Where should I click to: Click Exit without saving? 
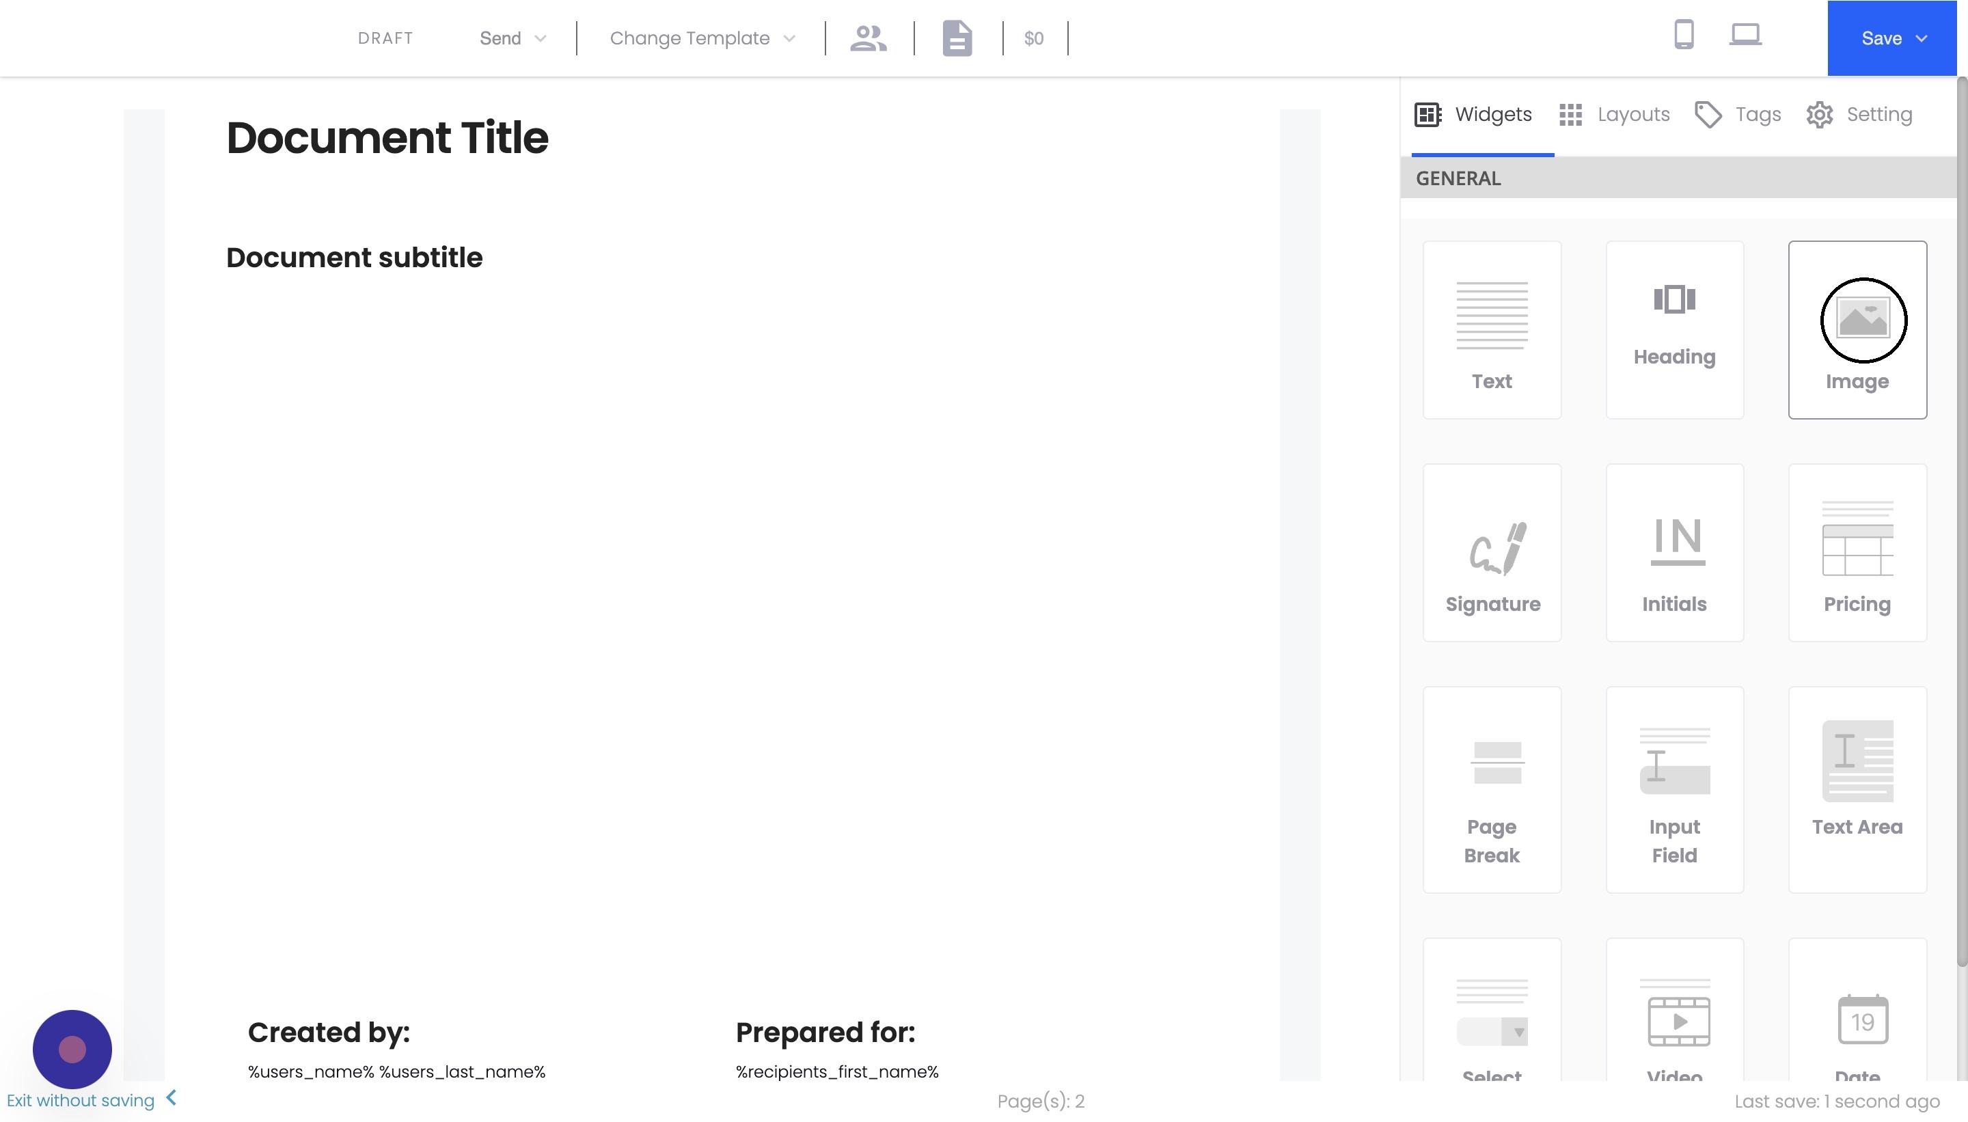coord(79,1100)
